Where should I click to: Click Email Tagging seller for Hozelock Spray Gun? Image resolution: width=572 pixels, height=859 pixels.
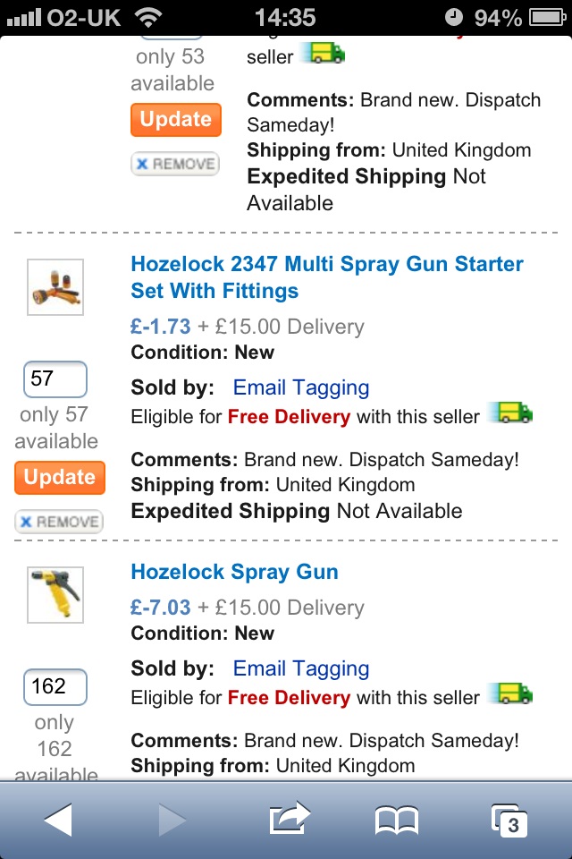pos(300,668)
